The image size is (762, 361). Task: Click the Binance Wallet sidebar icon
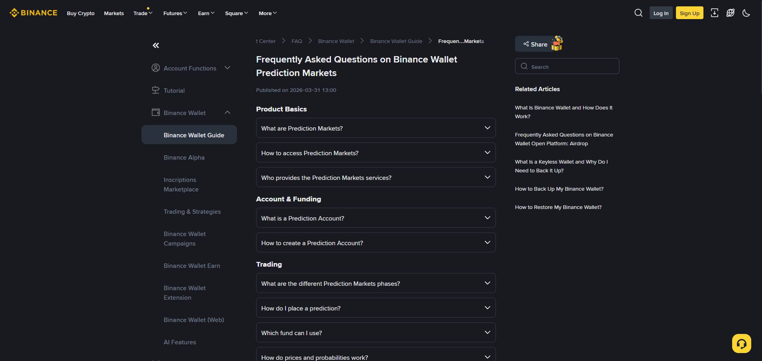click(x=155, y=112)
